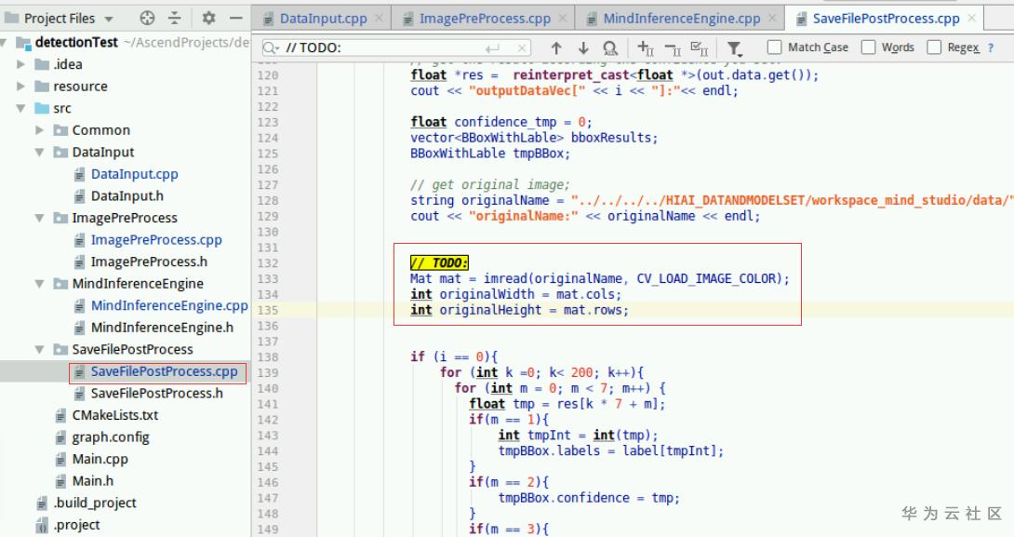Collapse the MindInferenceEngine folder
Screen dimensions: 1014x537
click(39, 283)
